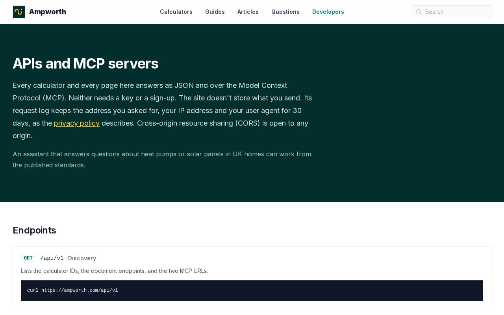The height and width of the screenshot is (315, 504).
Task: Click the Ampworth brand name
Action: pos(48,12)
